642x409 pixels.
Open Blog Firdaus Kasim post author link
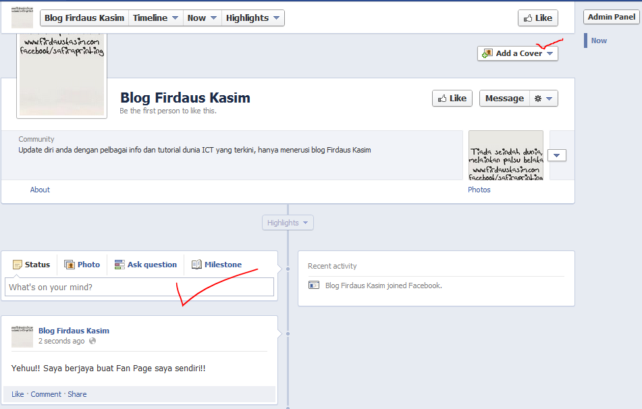tap(74, 331)
